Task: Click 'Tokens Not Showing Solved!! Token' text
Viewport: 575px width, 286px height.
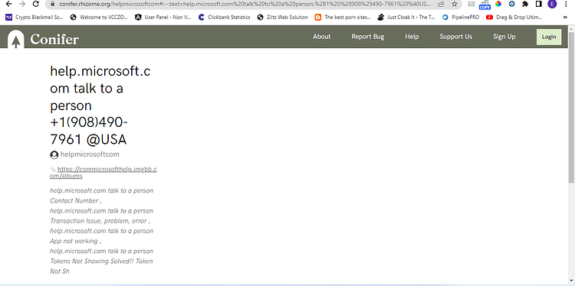Action: pyautogui.click(x=101, y=261)
